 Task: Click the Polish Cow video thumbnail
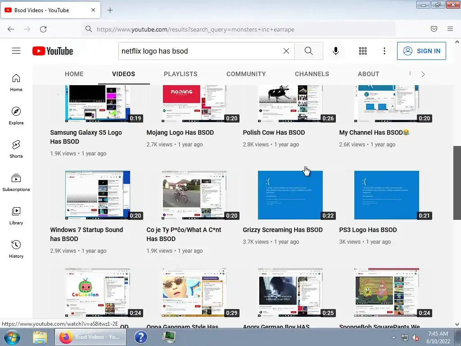(x=290, y=104)
